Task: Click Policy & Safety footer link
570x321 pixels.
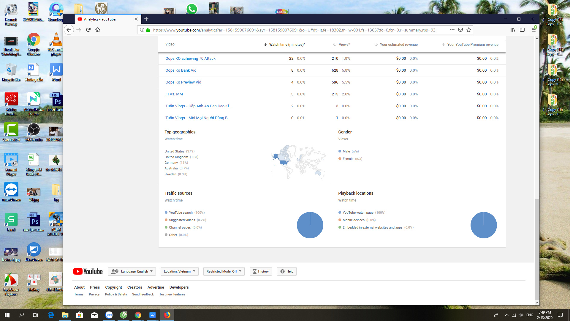Action: pos(116,295)
